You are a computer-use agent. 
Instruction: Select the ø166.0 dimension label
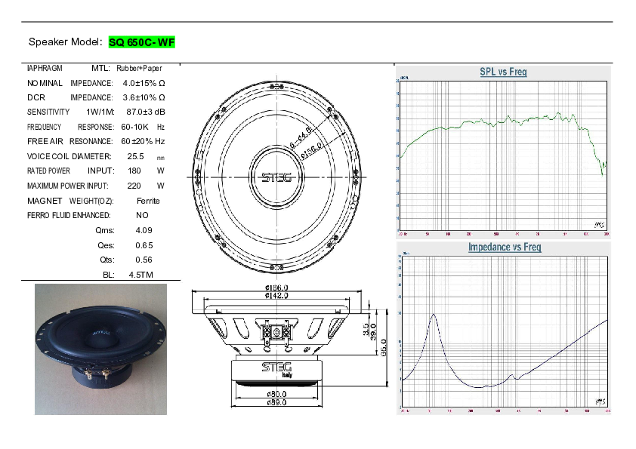click(x=276, y=288)
